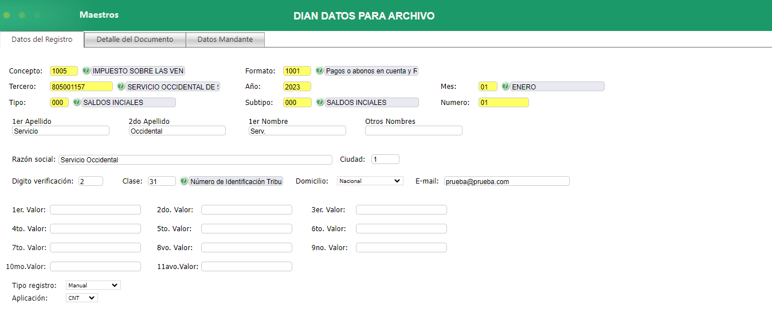Viewport: 772px width, 335px height.
Task: Open the Mes help lookup icon
Action: (505, 86)
